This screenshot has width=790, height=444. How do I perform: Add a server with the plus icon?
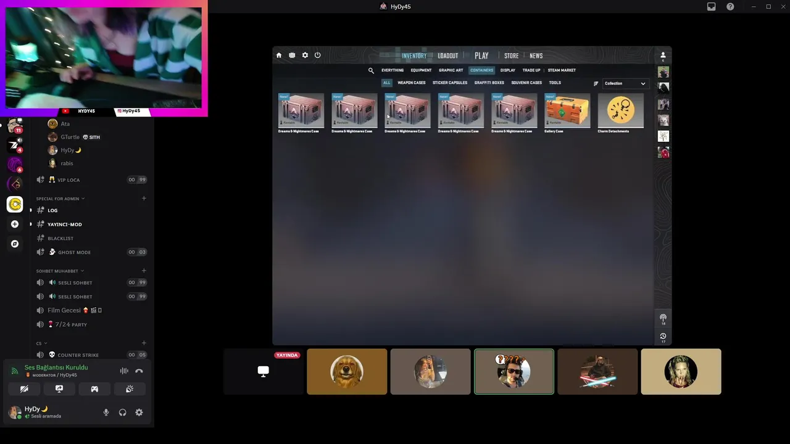(x=15, y=224)
